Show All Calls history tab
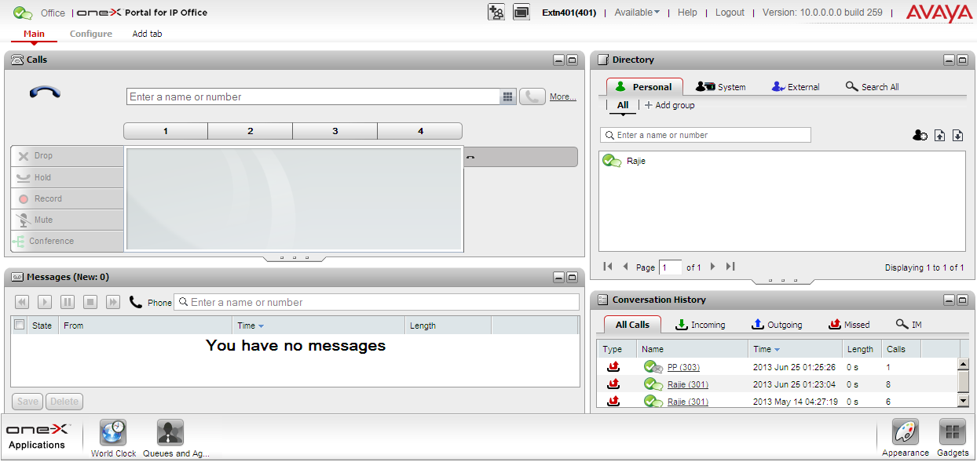The image size is (977, 462). click(632, 325)
